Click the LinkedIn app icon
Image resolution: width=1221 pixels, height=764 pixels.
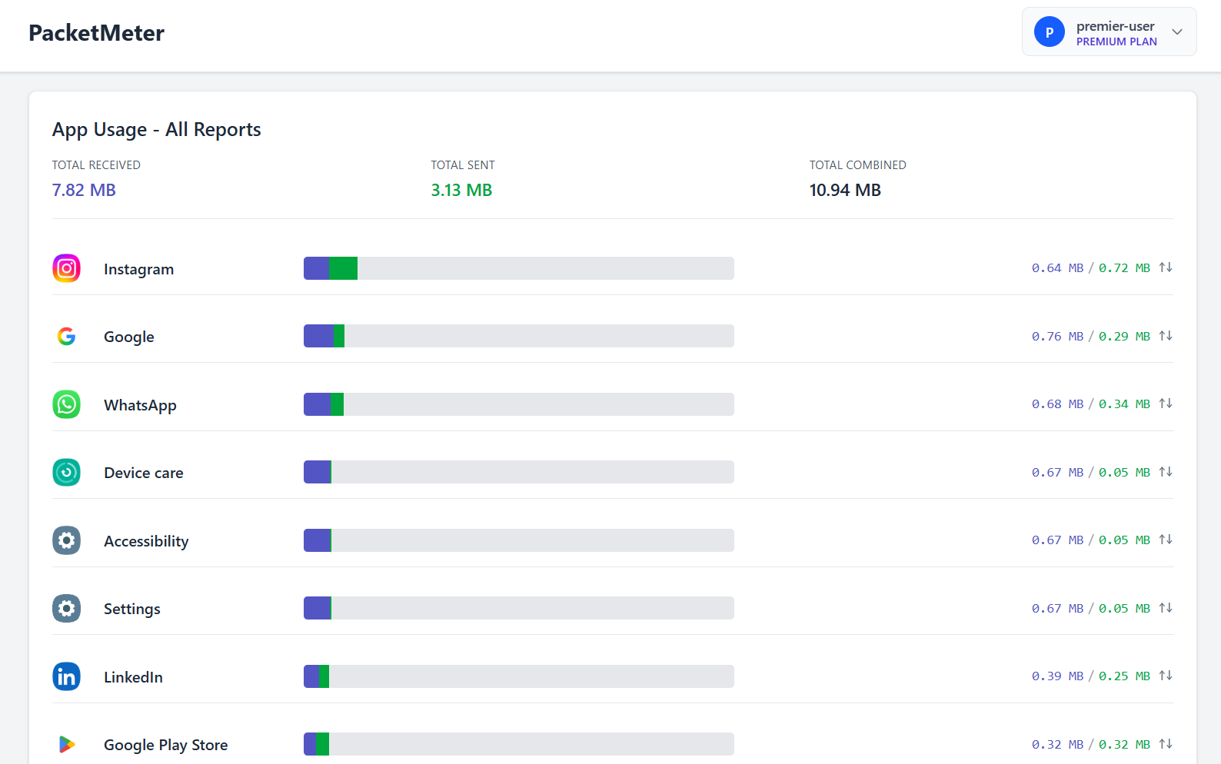66,676
